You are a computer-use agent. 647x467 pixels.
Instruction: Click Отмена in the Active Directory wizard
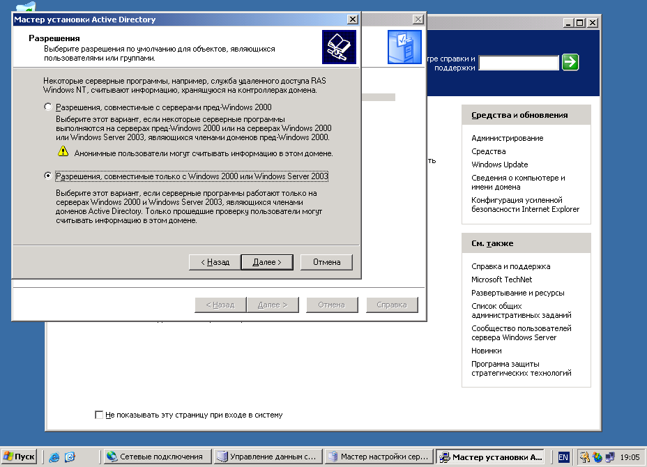click(x=326, y=262)
